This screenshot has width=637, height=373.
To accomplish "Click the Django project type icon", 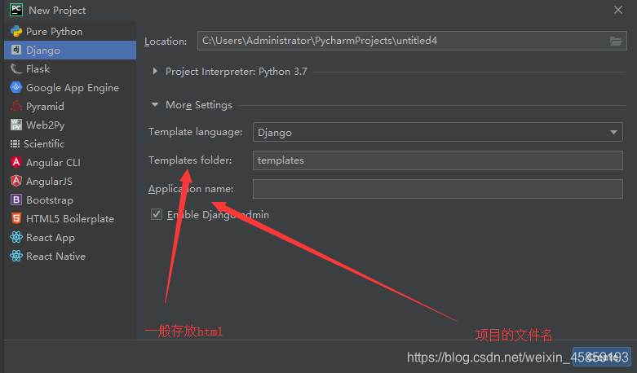I will pos(16,50).
